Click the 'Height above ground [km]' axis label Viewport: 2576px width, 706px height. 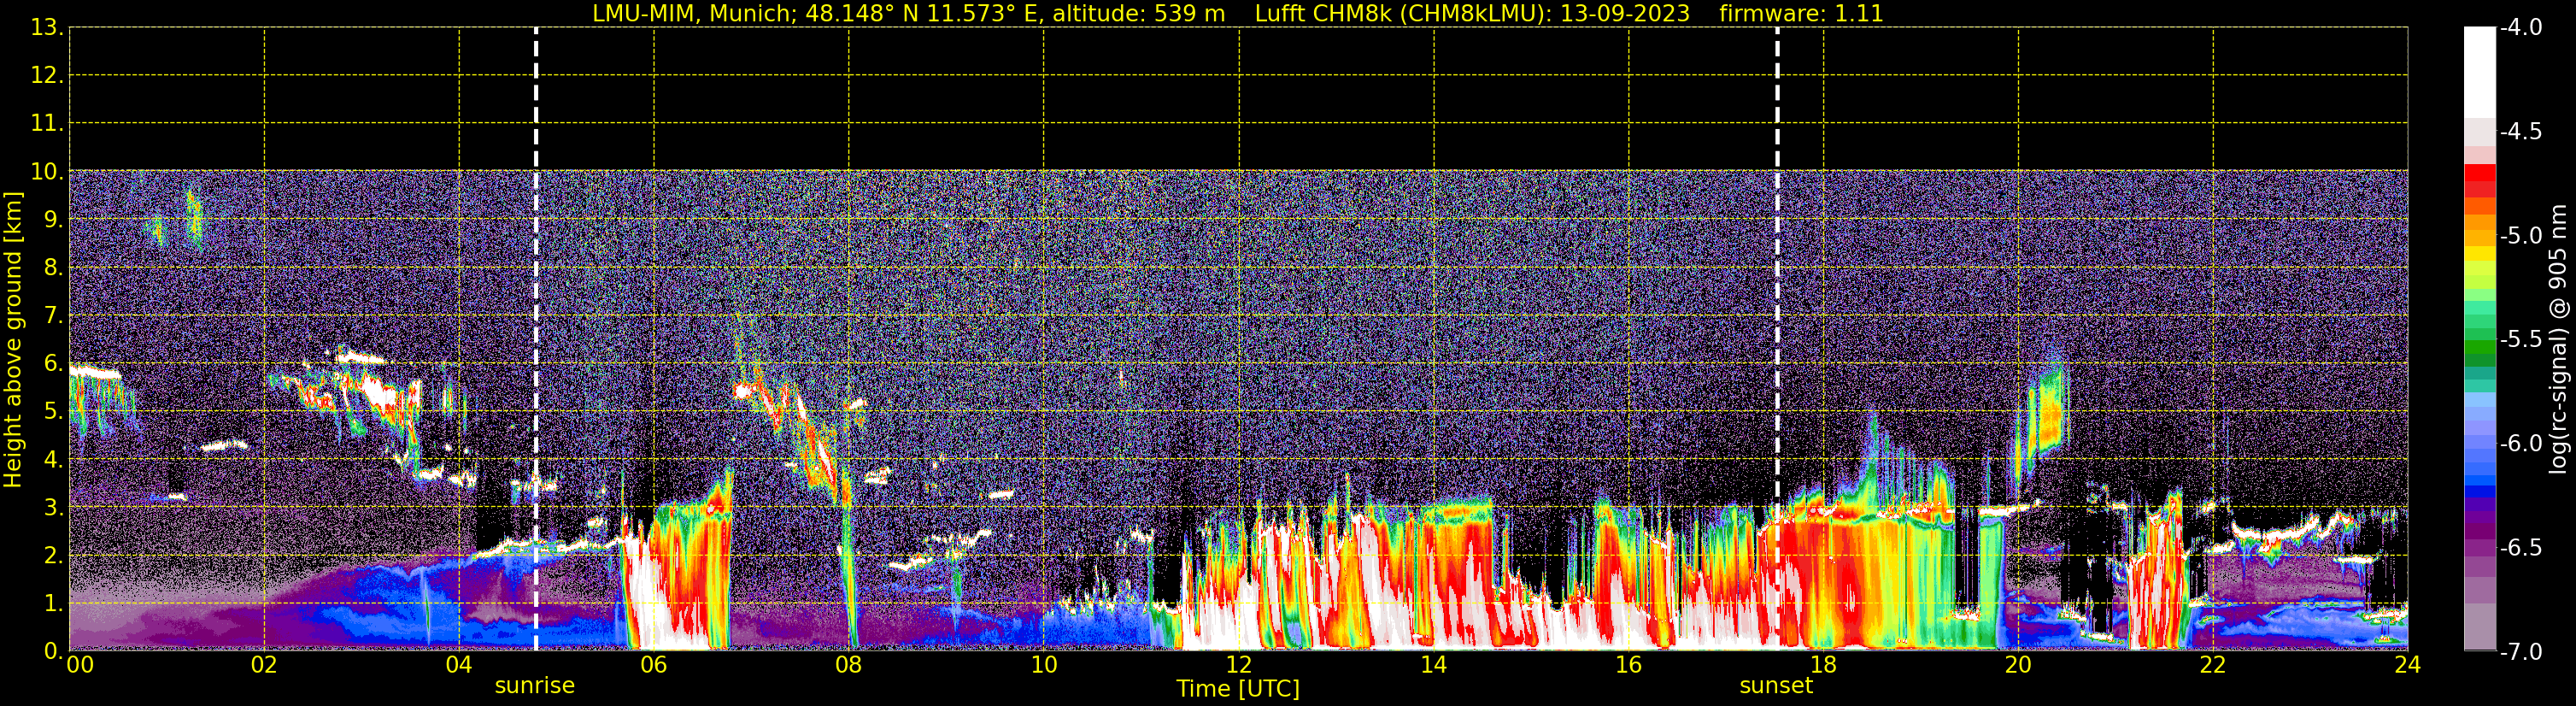click(13, 340)
